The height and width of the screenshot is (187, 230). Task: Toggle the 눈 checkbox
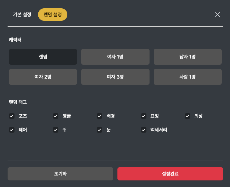coord(99,130)
